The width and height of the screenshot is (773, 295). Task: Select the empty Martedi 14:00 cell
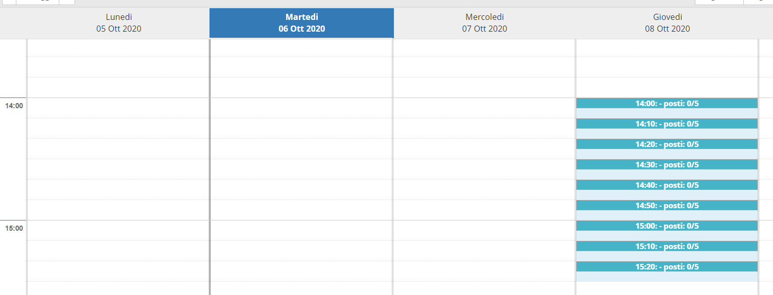click(301, 108)
